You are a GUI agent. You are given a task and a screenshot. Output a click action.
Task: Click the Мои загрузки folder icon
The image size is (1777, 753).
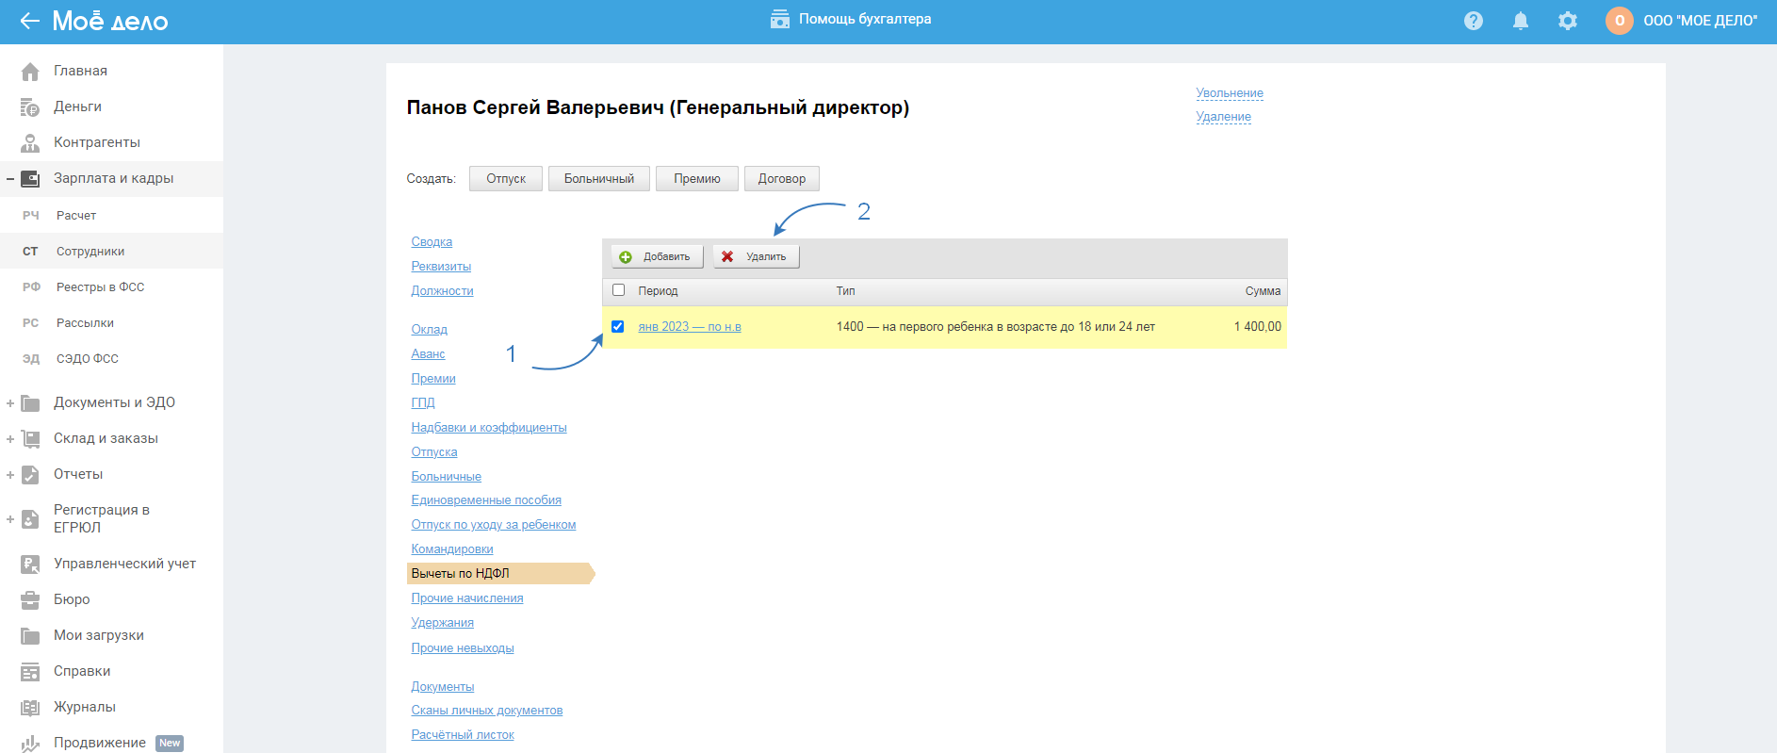[30, 635]
